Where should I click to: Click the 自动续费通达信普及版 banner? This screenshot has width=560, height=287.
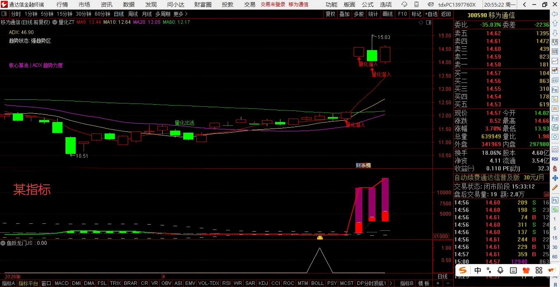[x=487, y=178]
